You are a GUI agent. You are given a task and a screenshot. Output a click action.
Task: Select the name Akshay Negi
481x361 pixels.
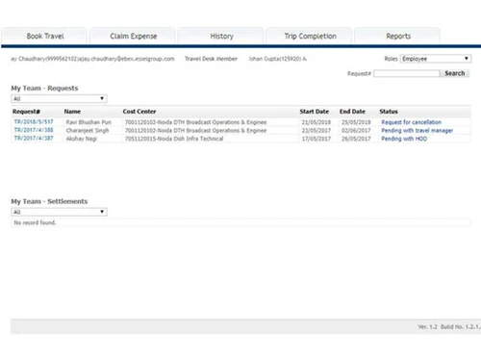pos(82,139)
